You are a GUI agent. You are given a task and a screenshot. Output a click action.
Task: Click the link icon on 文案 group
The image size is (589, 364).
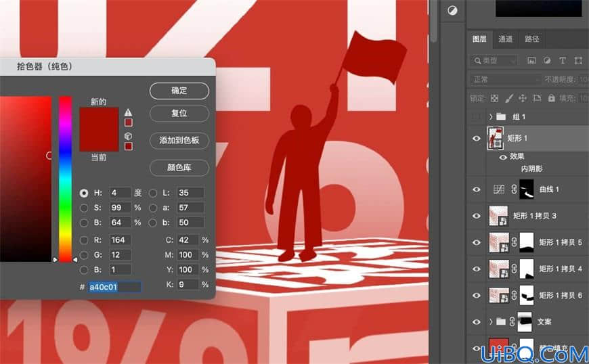[x=512, y=321]
